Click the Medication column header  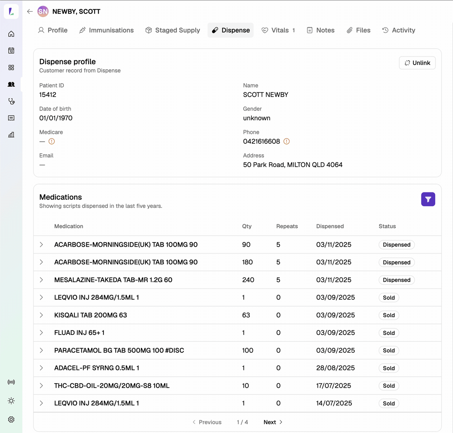point(69,226)
